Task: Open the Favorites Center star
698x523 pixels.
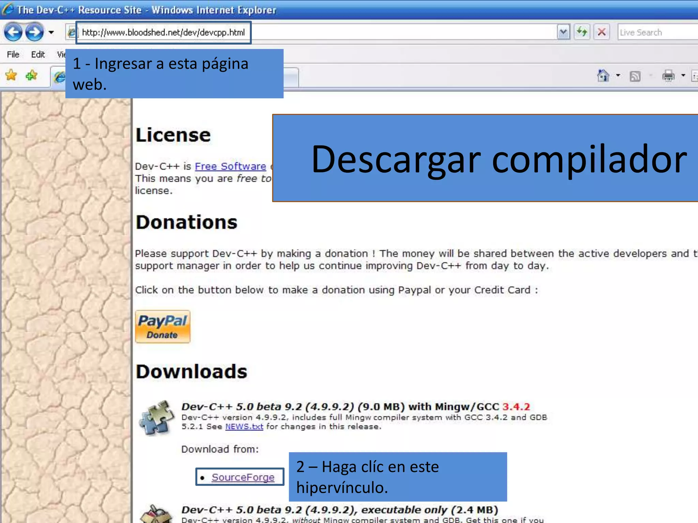Action: coord(11,75)
